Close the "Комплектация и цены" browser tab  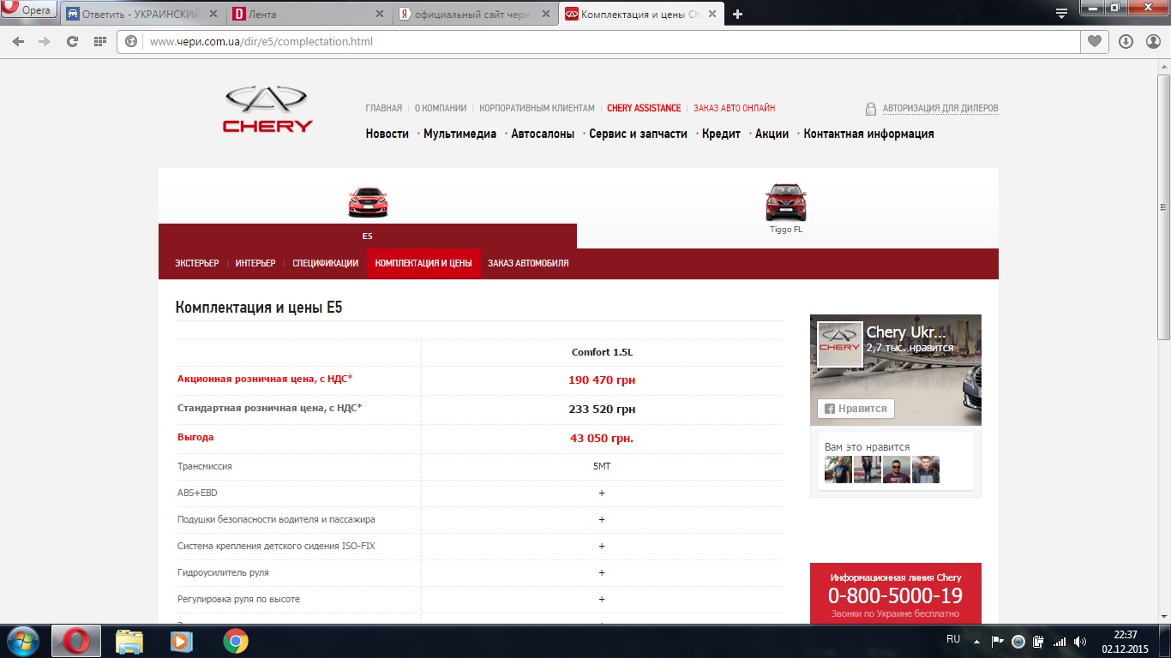point(712,15)
